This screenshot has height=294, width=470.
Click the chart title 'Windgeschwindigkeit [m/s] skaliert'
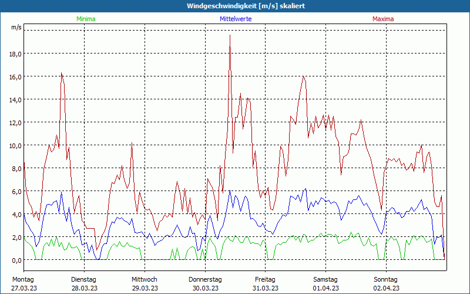(x=246, y=6)
